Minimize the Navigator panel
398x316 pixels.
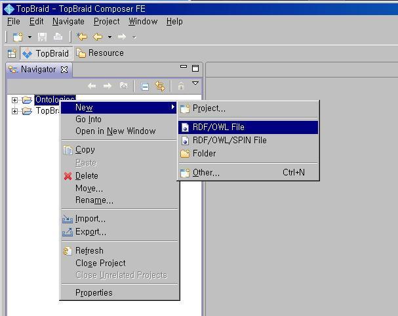click(x=183, y=66)
